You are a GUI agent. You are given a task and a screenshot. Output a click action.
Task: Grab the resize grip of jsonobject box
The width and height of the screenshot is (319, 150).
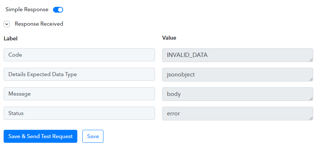pyautogui.click(x=311, y=79)
